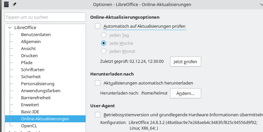Click the '/home/helmut' download path text
Screen dimensions: 263x132
(x=154, y=93)
